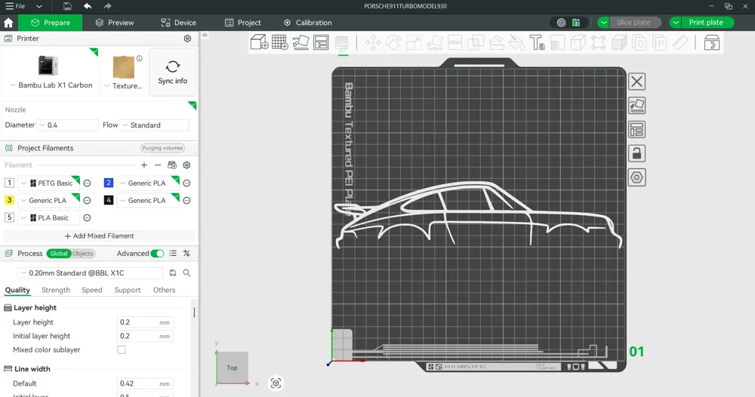Select the Scale tool in the toolbar
755x397 pixels.
coord(414,42)
